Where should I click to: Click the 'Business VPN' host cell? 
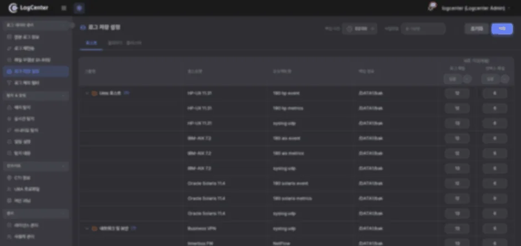click(x=202, y=229)
